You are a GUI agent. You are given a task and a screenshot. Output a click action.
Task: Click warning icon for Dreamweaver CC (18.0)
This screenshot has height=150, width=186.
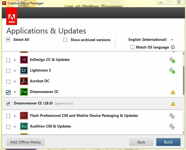[x=173, y=104]
